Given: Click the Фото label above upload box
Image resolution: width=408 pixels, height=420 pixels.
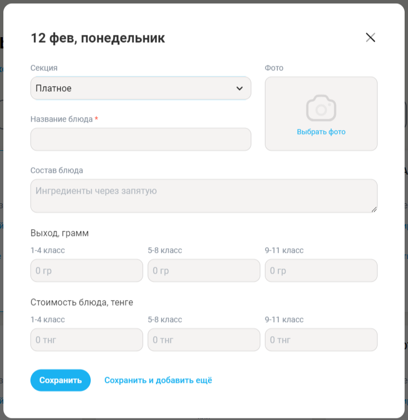Looking at the screenshot, I should click(x=274, y=68).
